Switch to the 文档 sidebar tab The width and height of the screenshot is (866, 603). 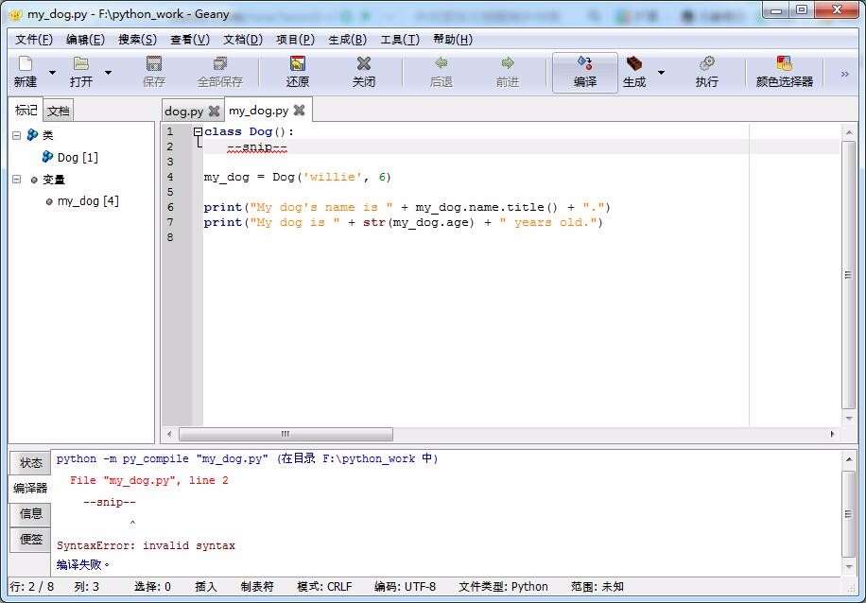(x=58, y=112)
